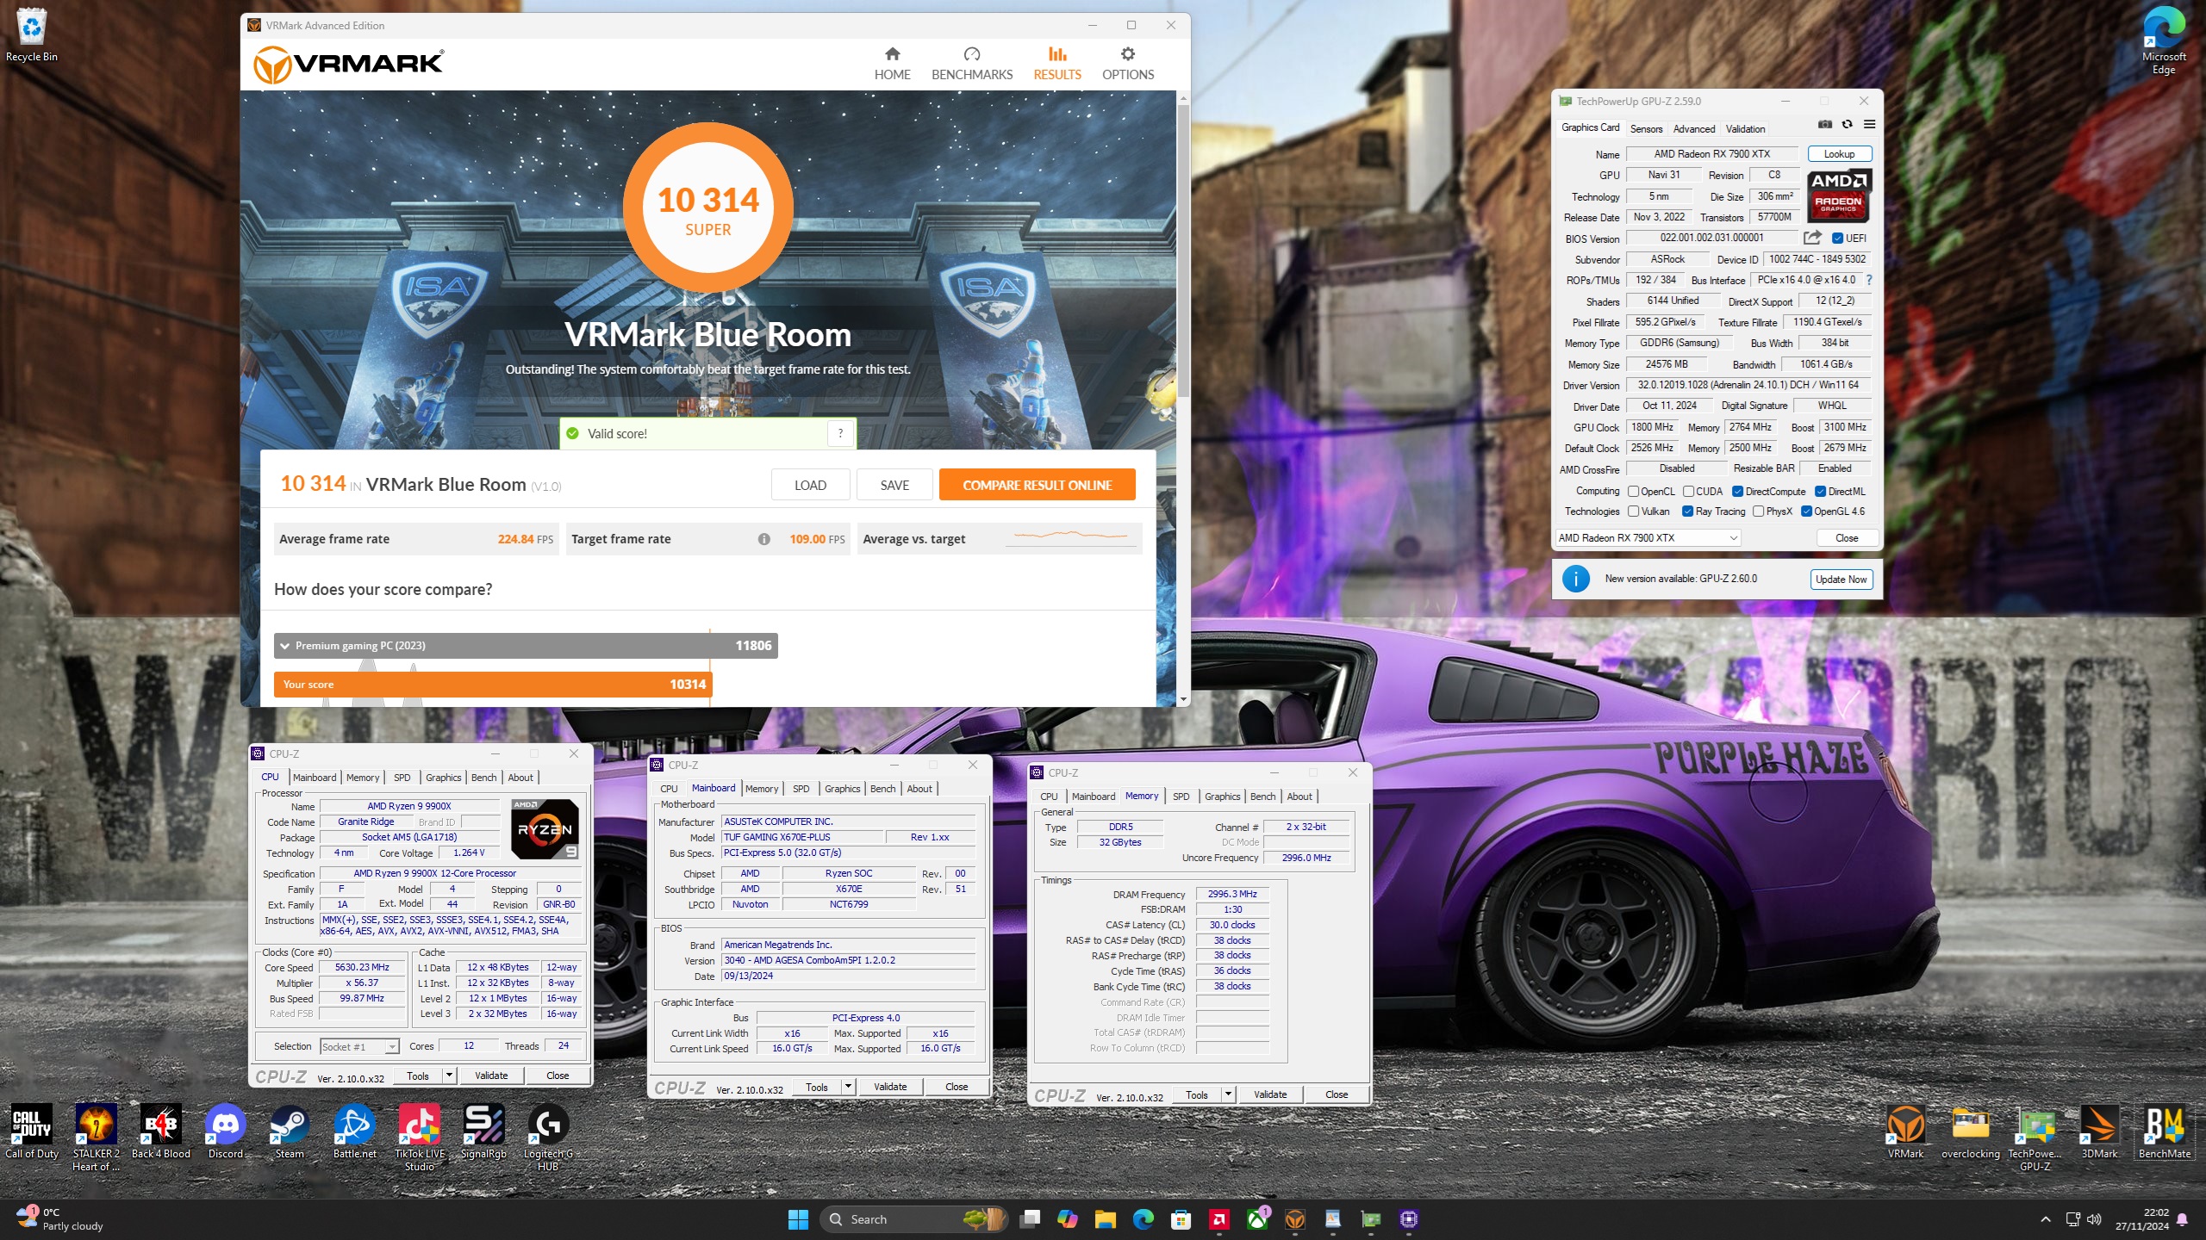Select the Steam desktop shortcut
The height and width of the screenshot is (1240, 2206).
coord(290,1131)
